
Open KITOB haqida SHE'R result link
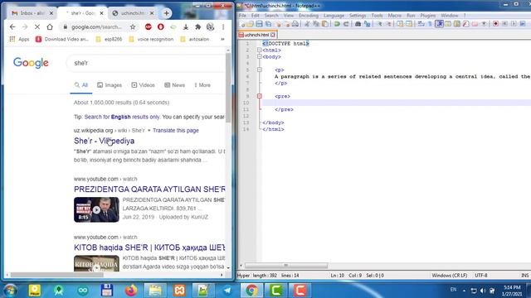149,248
